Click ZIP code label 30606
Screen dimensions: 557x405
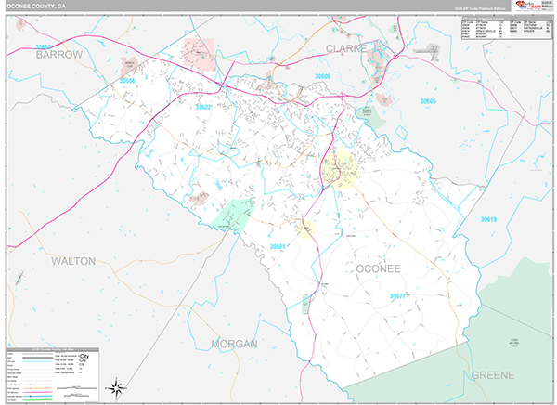322,76
